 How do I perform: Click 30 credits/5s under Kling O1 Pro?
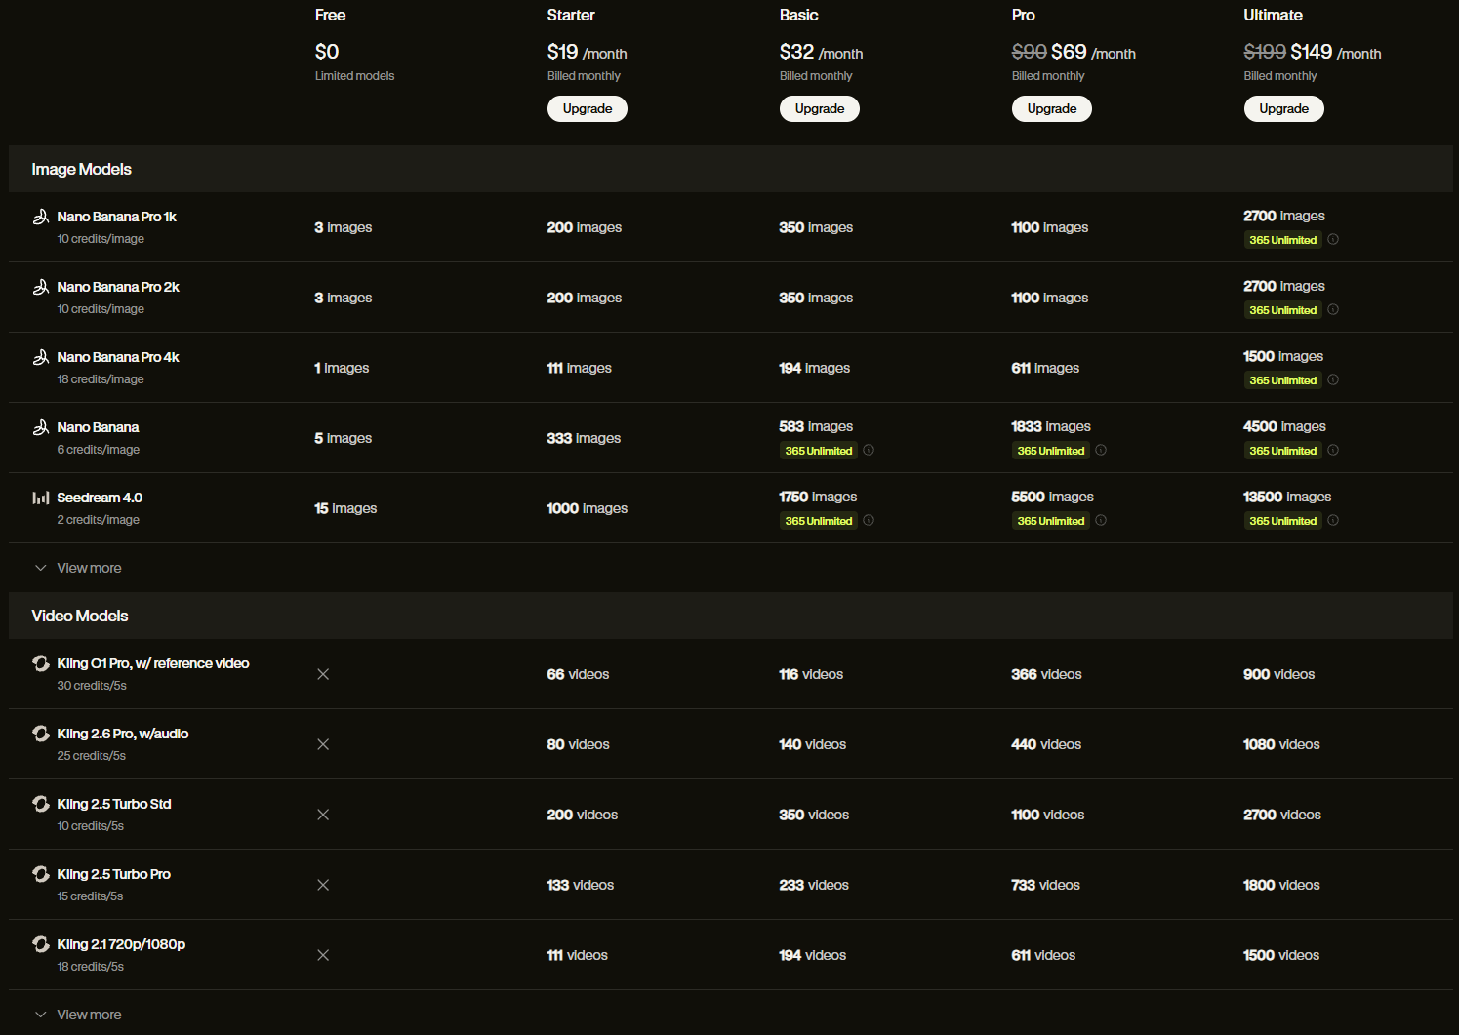point(92,685)
